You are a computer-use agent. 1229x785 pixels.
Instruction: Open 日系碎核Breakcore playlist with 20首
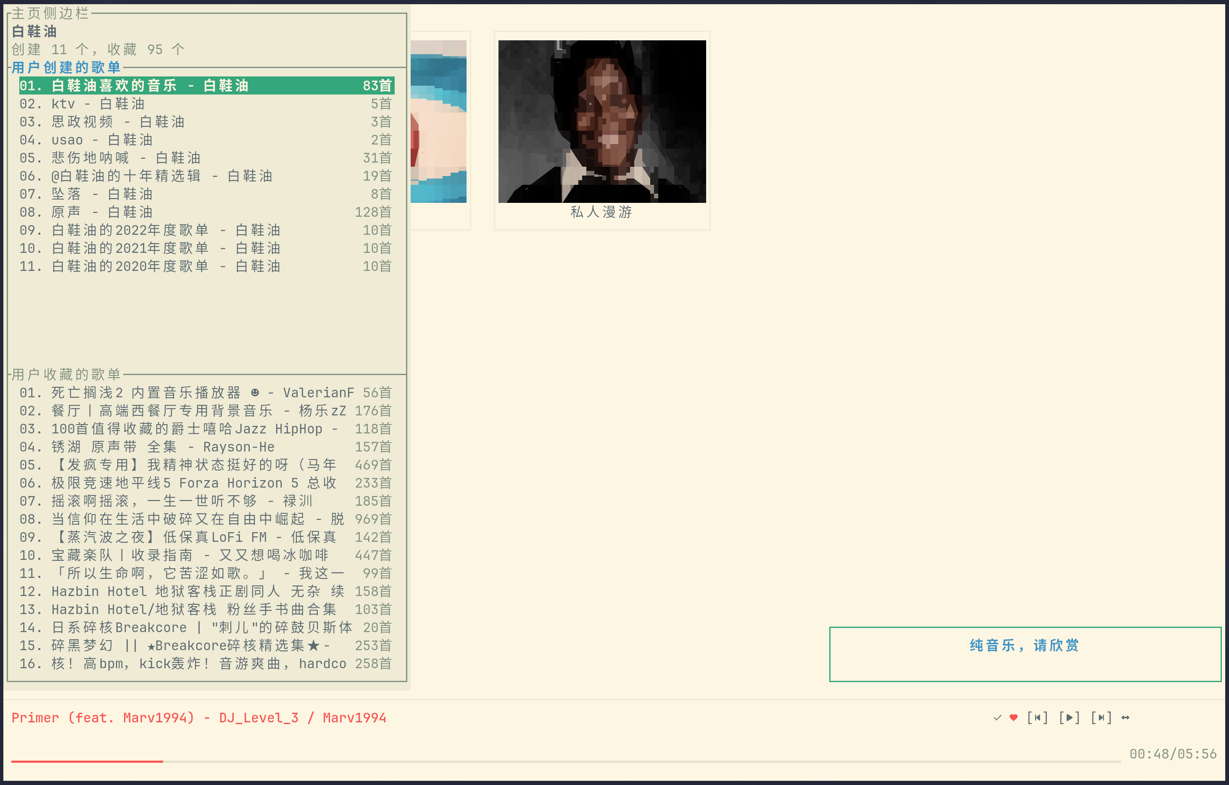pyautogui.click(x=207, y=627)
